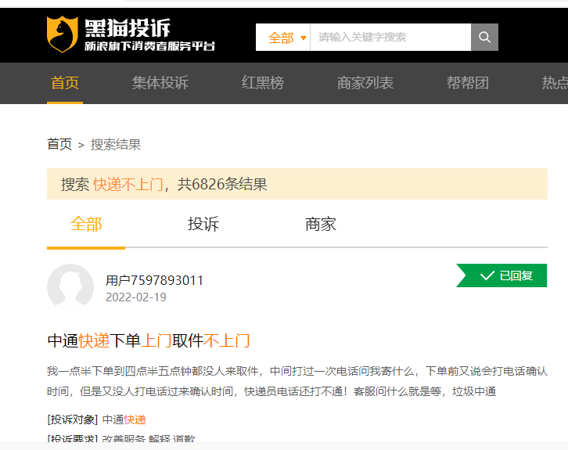This screenshot has width=568, height=450.
Task: Open complaint 中通快递下单上门取件不上门
Action: click(149, 341)
